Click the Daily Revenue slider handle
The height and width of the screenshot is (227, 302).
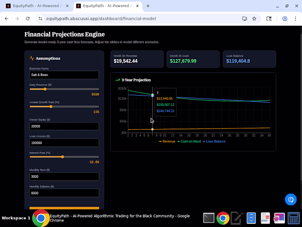coord(45,89)
